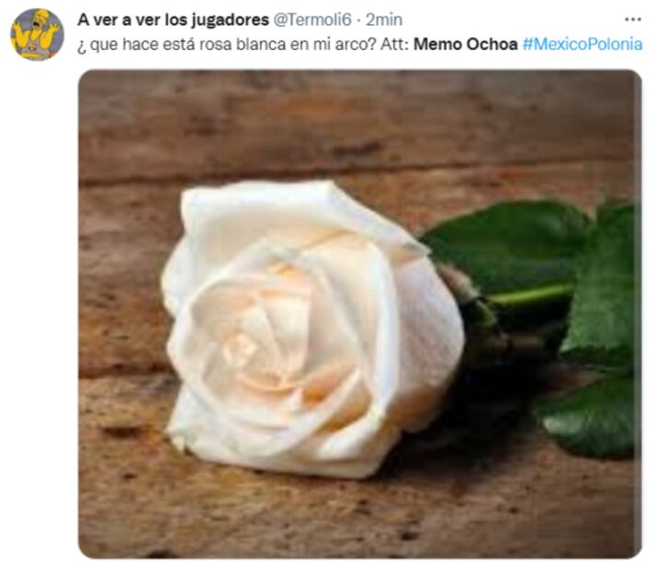Open the tweet permalink via 2min timestamp

coord(384,19)
